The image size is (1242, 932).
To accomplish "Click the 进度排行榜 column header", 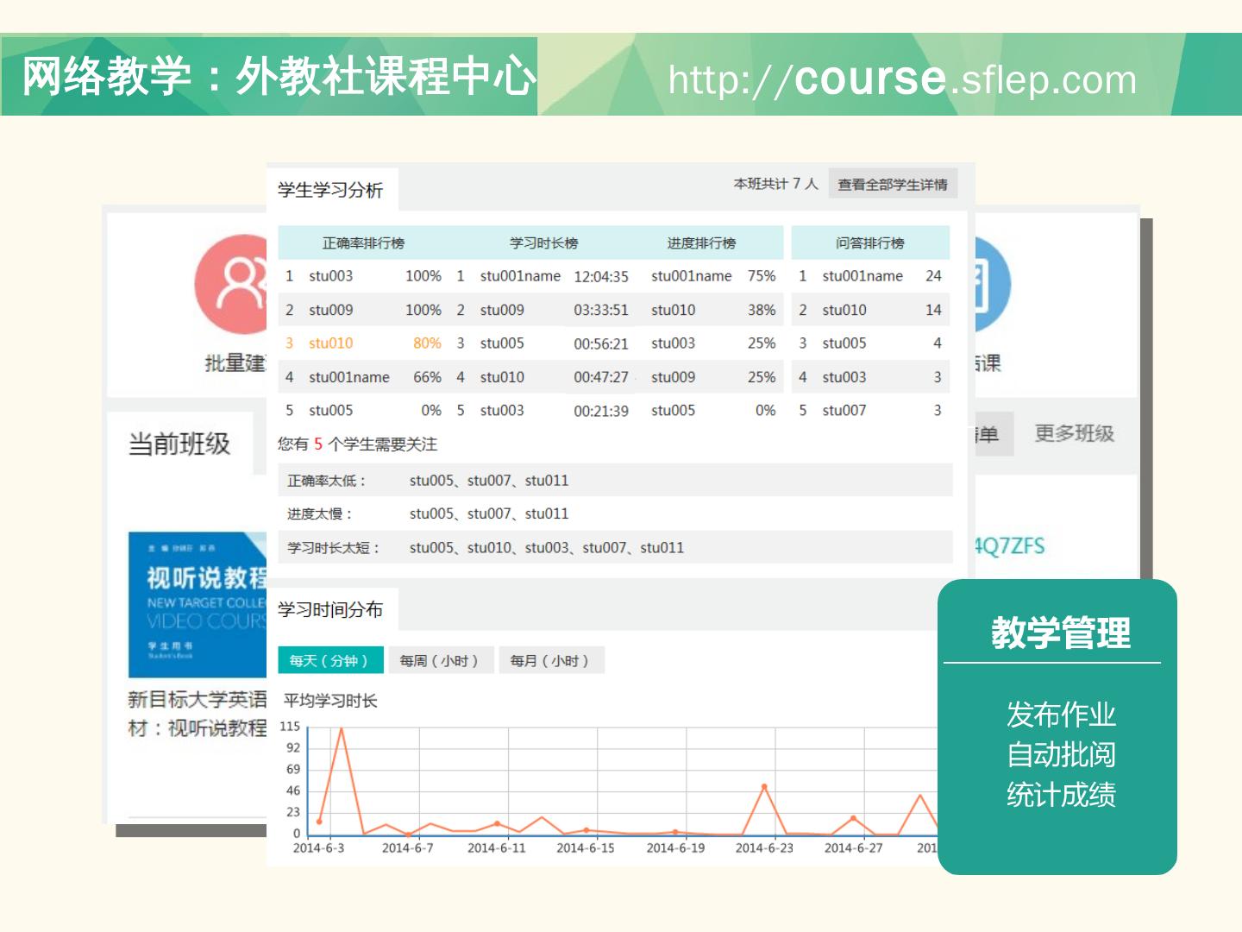I will [700, 243].
